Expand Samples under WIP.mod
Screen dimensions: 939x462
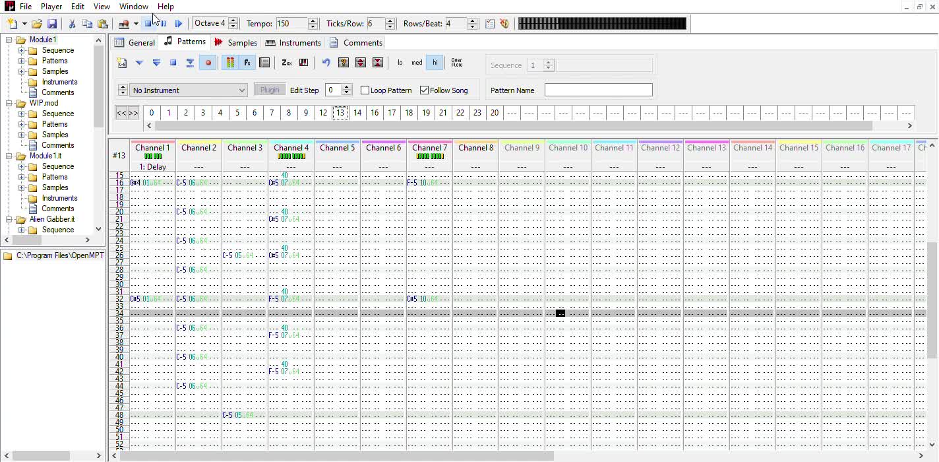point(21,135)
